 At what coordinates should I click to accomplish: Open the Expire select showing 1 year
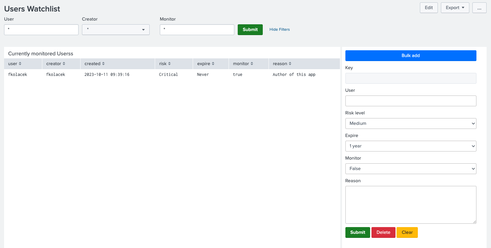coord(411,146)
